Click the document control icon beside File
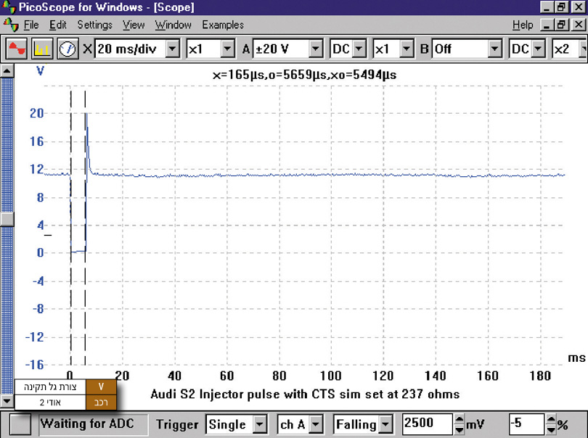588x438 pixels. [x=10, y=25]
